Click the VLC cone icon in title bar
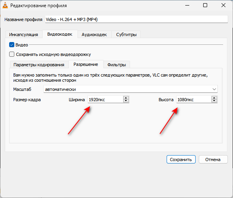This screenshot has width=233, height=198. coord(5,6)
